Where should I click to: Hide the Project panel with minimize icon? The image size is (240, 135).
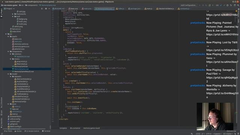[49, 9]
